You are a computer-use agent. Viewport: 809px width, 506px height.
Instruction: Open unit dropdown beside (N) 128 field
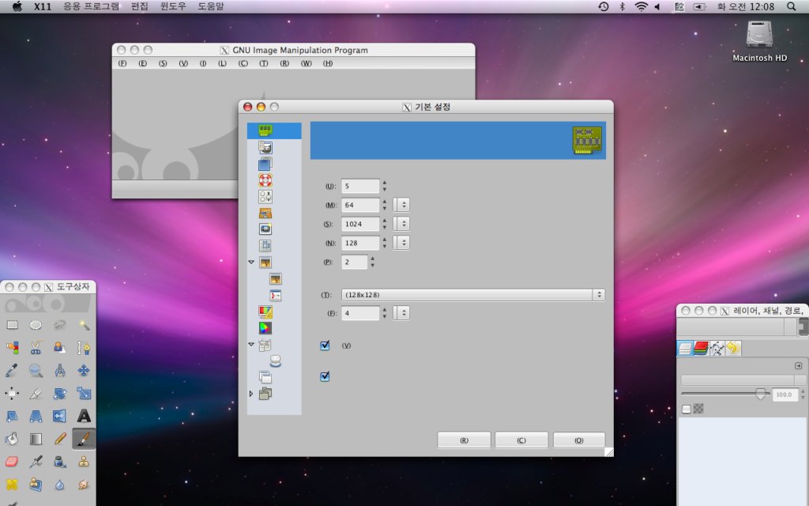click(x=402, y=243)
